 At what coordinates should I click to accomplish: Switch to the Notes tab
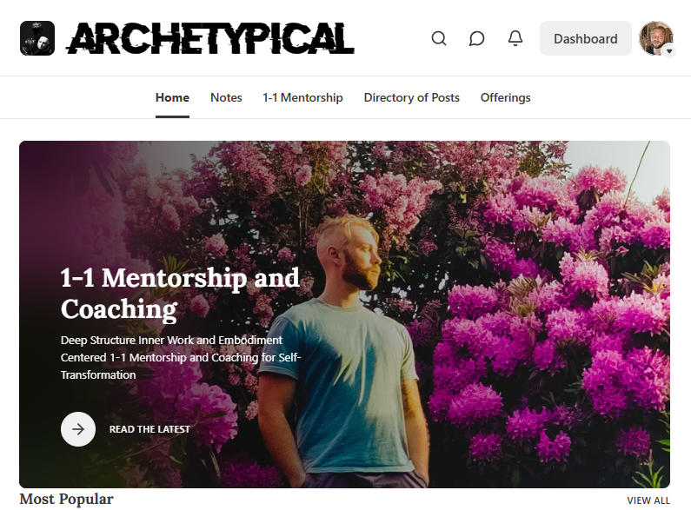point(226,97)
